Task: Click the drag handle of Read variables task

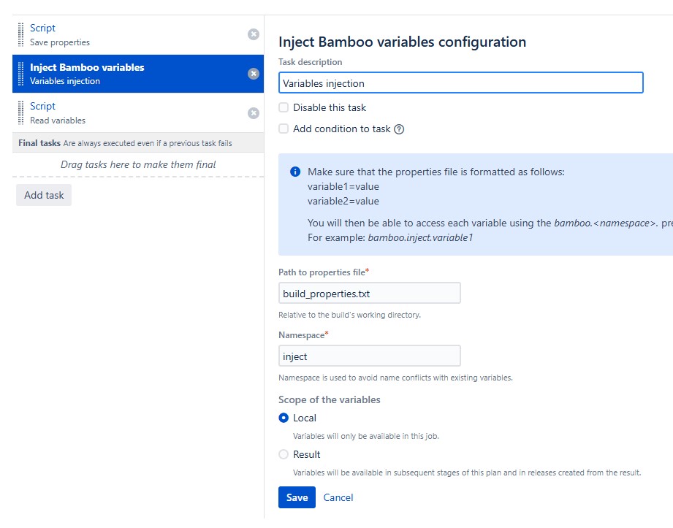Action: click(x=20, y=112)
